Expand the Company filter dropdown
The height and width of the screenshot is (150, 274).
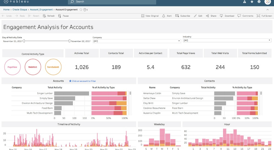[x=179, y=41]
